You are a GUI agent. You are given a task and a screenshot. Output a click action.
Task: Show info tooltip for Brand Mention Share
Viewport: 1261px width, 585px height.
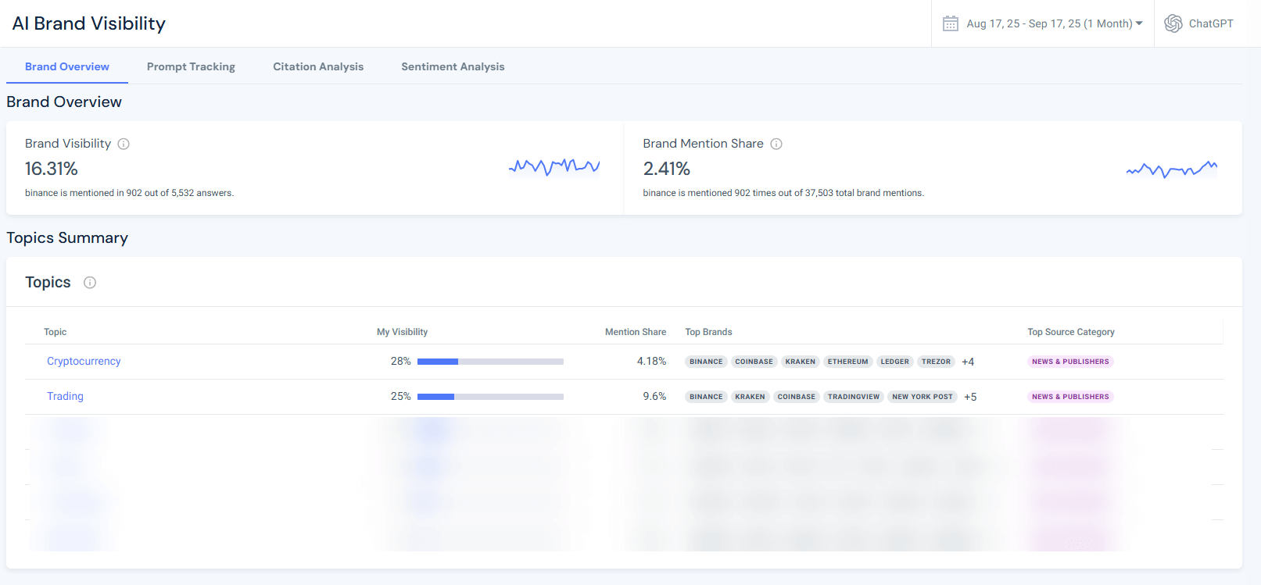(x=776, y=144)
